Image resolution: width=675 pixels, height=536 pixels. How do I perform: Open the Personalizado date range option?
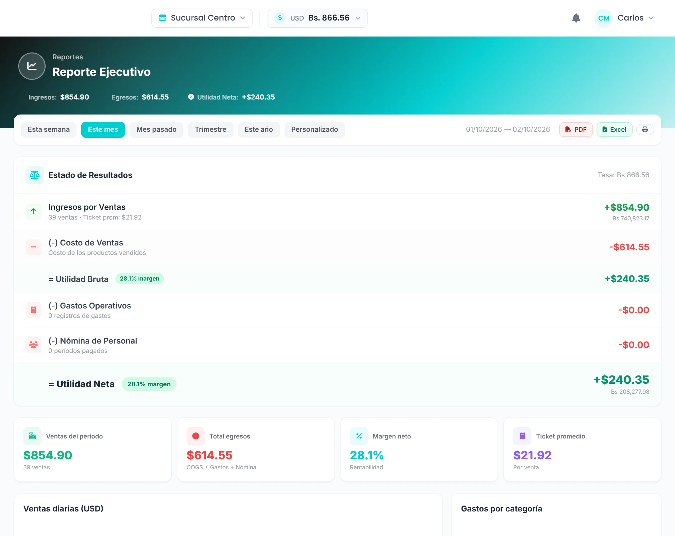point(315,130)
